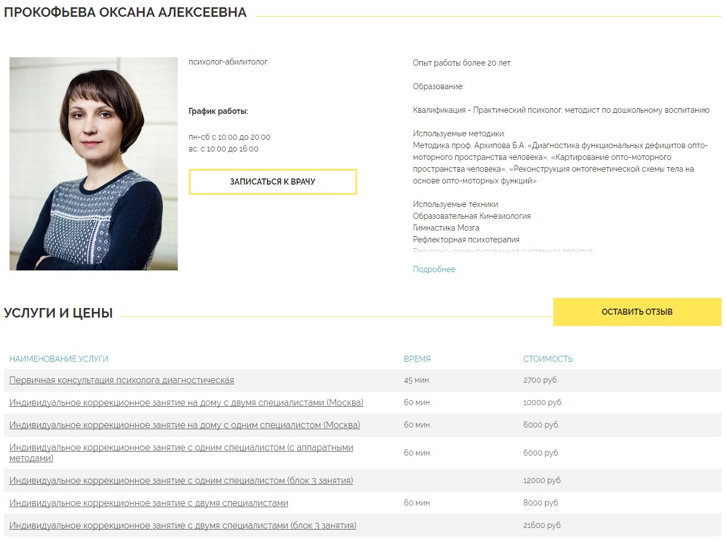Open "Первичная консультация психолога диагностическая" service link

pos(122,380)
